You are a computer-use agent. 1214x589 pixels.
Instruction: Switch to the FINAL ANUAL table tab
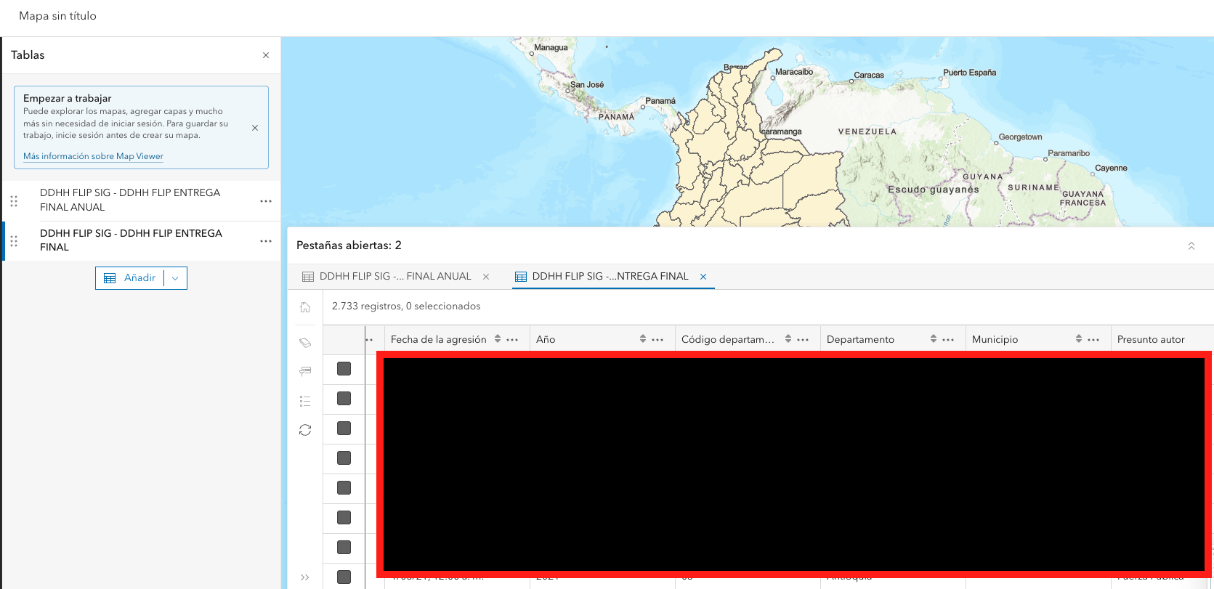tap(395, 277)
